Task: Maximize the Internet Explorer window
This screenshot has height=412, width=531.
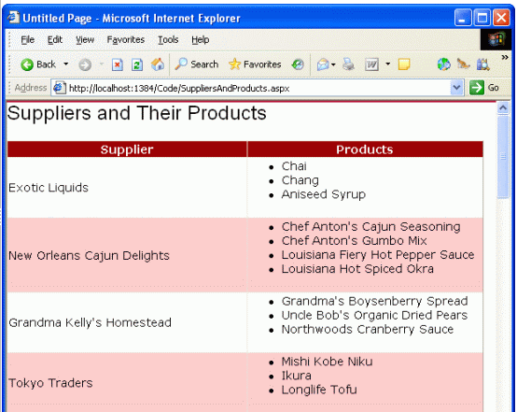Action: pyautogui.click(x=482, y=18)
